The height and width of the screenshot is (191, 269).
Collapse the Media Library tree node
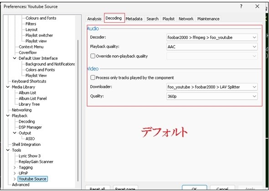tap(8, 87)
